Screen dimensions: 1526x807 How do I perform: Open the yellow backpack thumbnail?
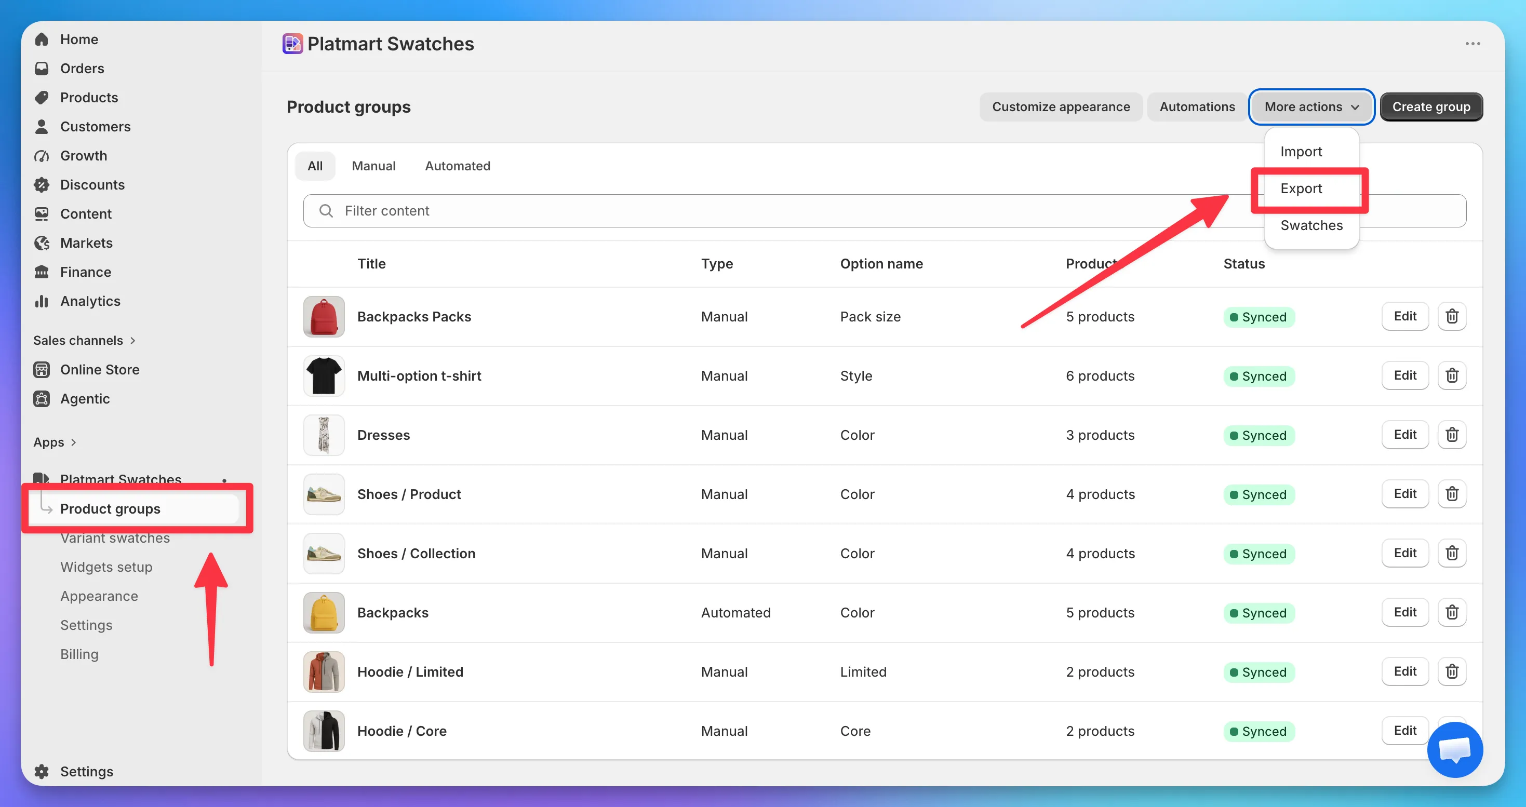click(x=324, y=612)
